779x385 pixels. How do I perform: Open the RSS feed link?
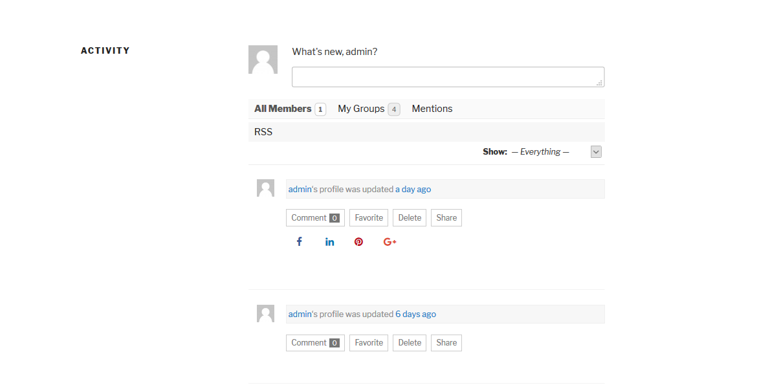(x=263, y=132)
